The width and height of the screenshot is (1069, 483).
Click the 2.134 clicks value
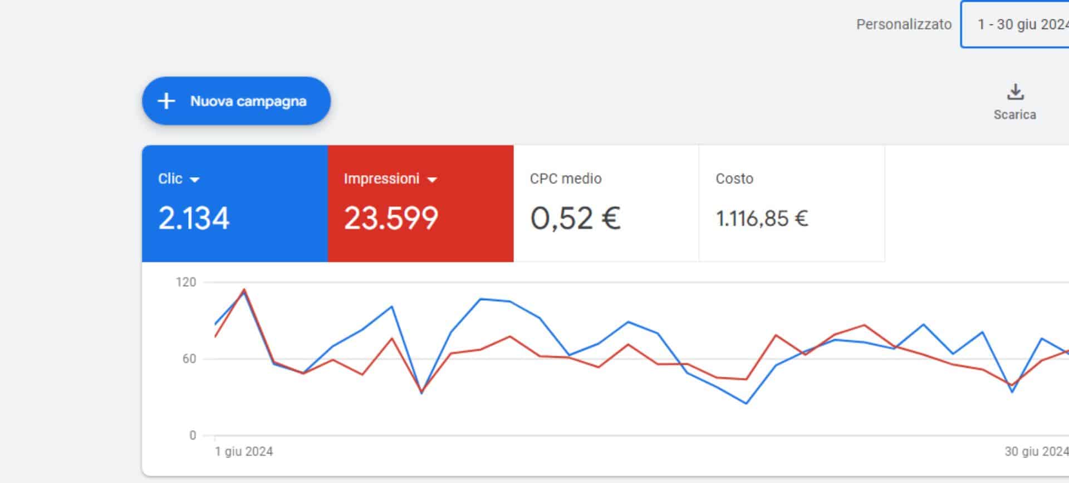(x=194, y=218)
